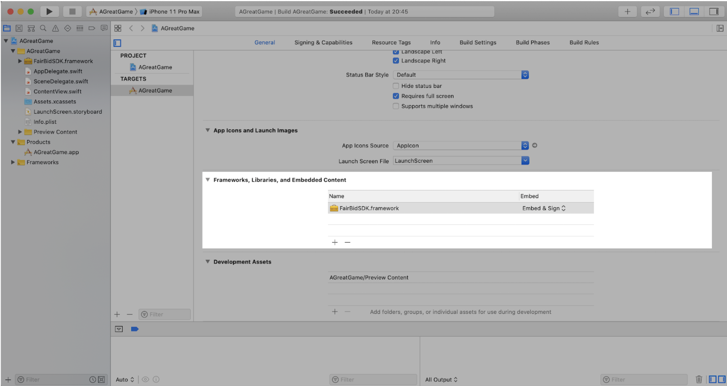The width and height of the screenshot is (727, 386).
Task: Toggle Quick Look eye in debug bar
Action: 145,379
